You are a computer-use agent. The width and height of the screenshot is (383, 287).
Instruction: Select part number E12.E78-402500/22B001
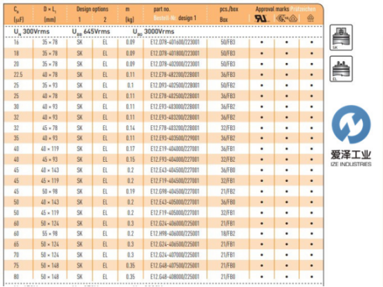click(175, 96)
